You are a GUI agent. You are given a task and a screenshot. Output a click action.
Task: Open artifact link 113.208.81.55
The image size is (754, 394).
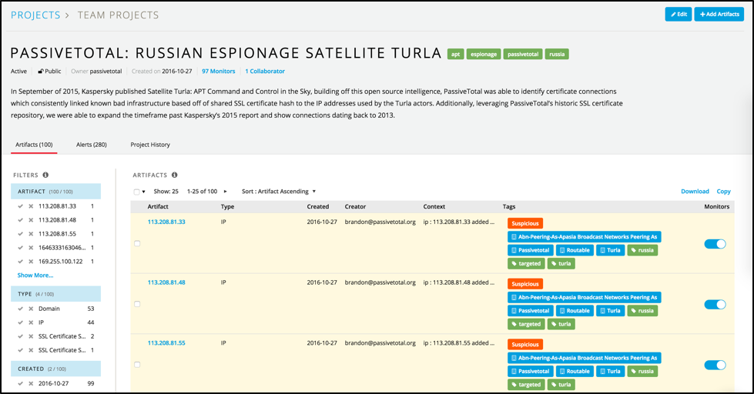point(166,343)
